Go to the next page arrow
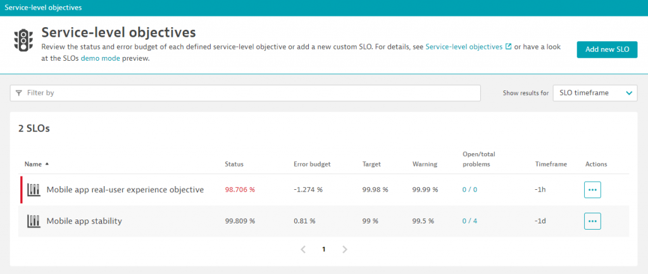This screenshot has height=274, width=648. click(x=345, y=249)
